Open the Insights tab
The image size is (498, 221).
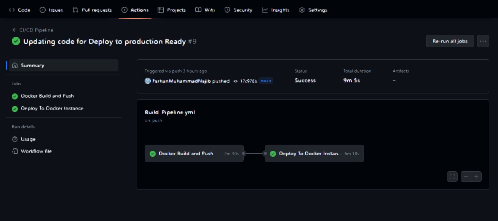click(x=276, y=10)
